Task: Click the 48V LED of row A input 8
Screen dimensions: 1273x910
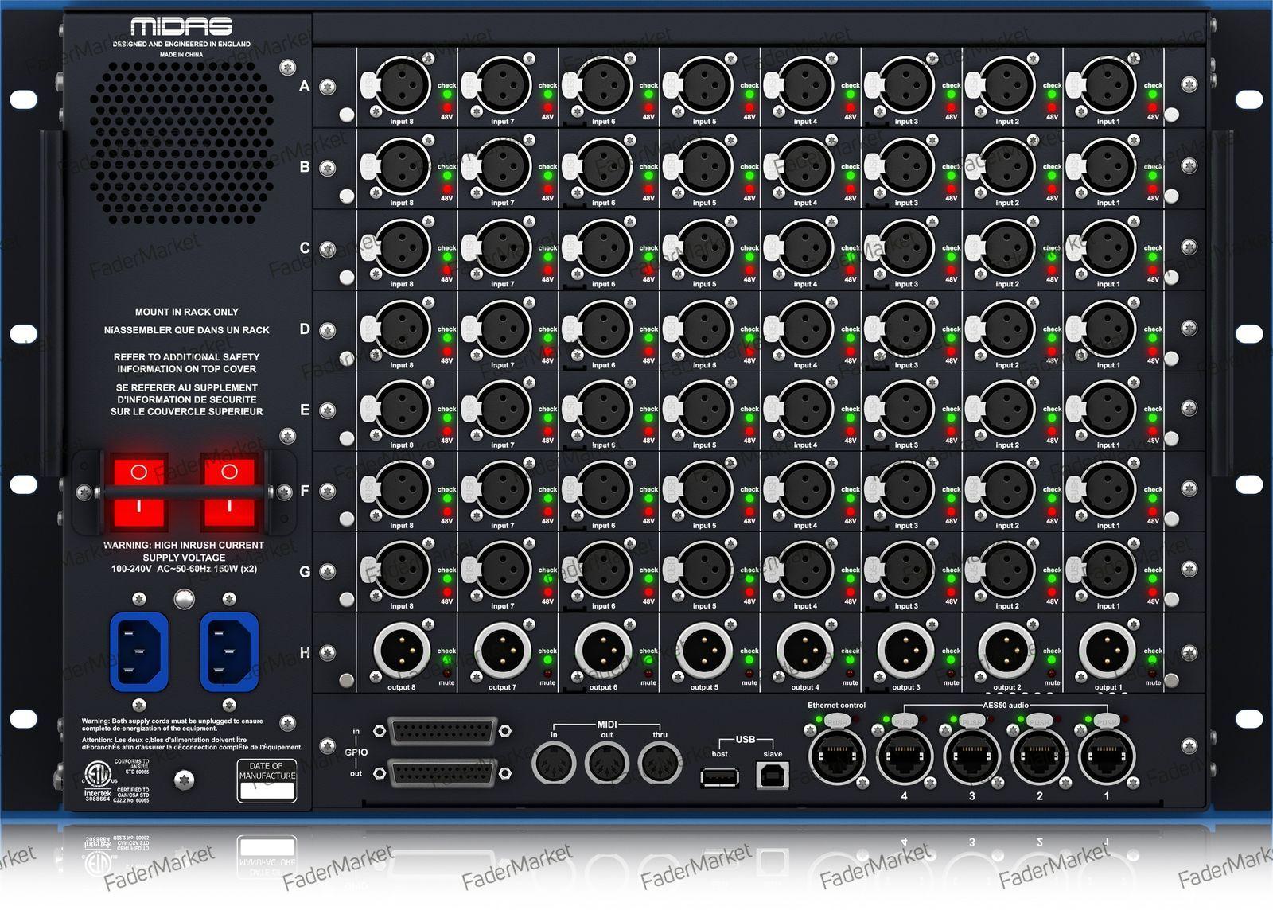Action: tap(447, 107)
